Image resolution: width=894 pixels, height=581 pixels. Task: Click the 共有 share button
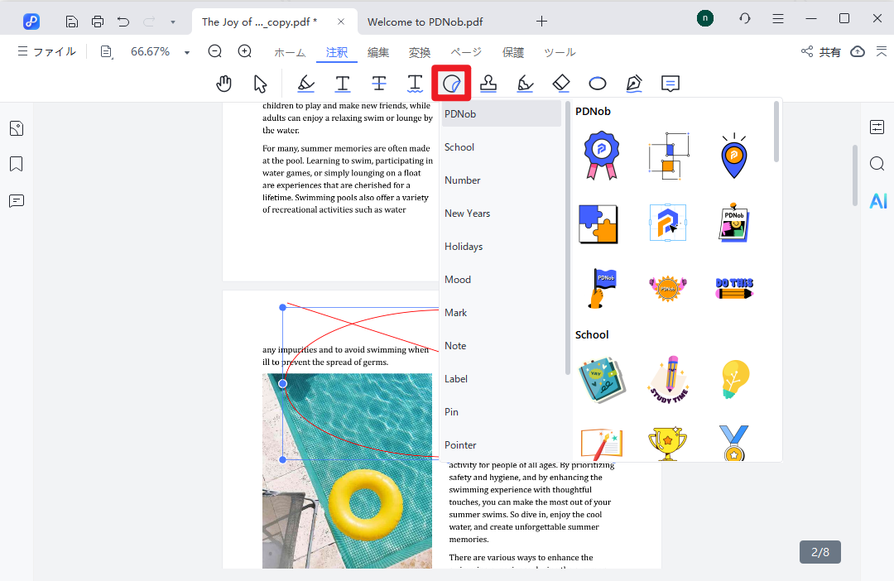[x=821, y=52]
